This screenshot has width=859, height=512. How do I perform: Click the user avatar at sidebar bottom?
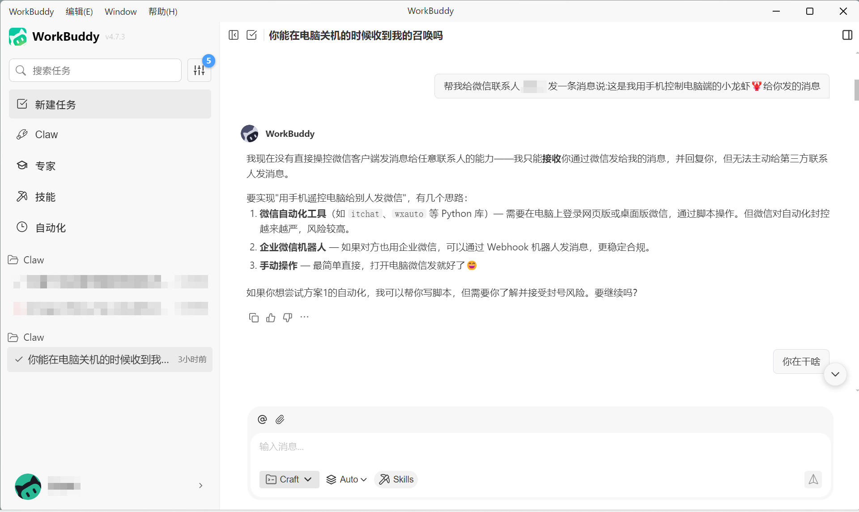point(28,486)
